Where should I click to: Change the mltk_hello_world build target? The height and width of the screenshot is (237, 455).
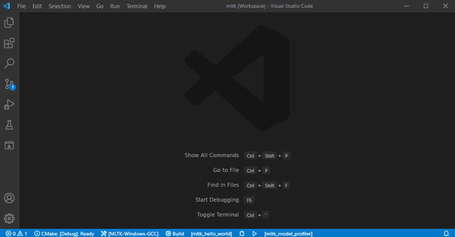[x=211, y=233]
